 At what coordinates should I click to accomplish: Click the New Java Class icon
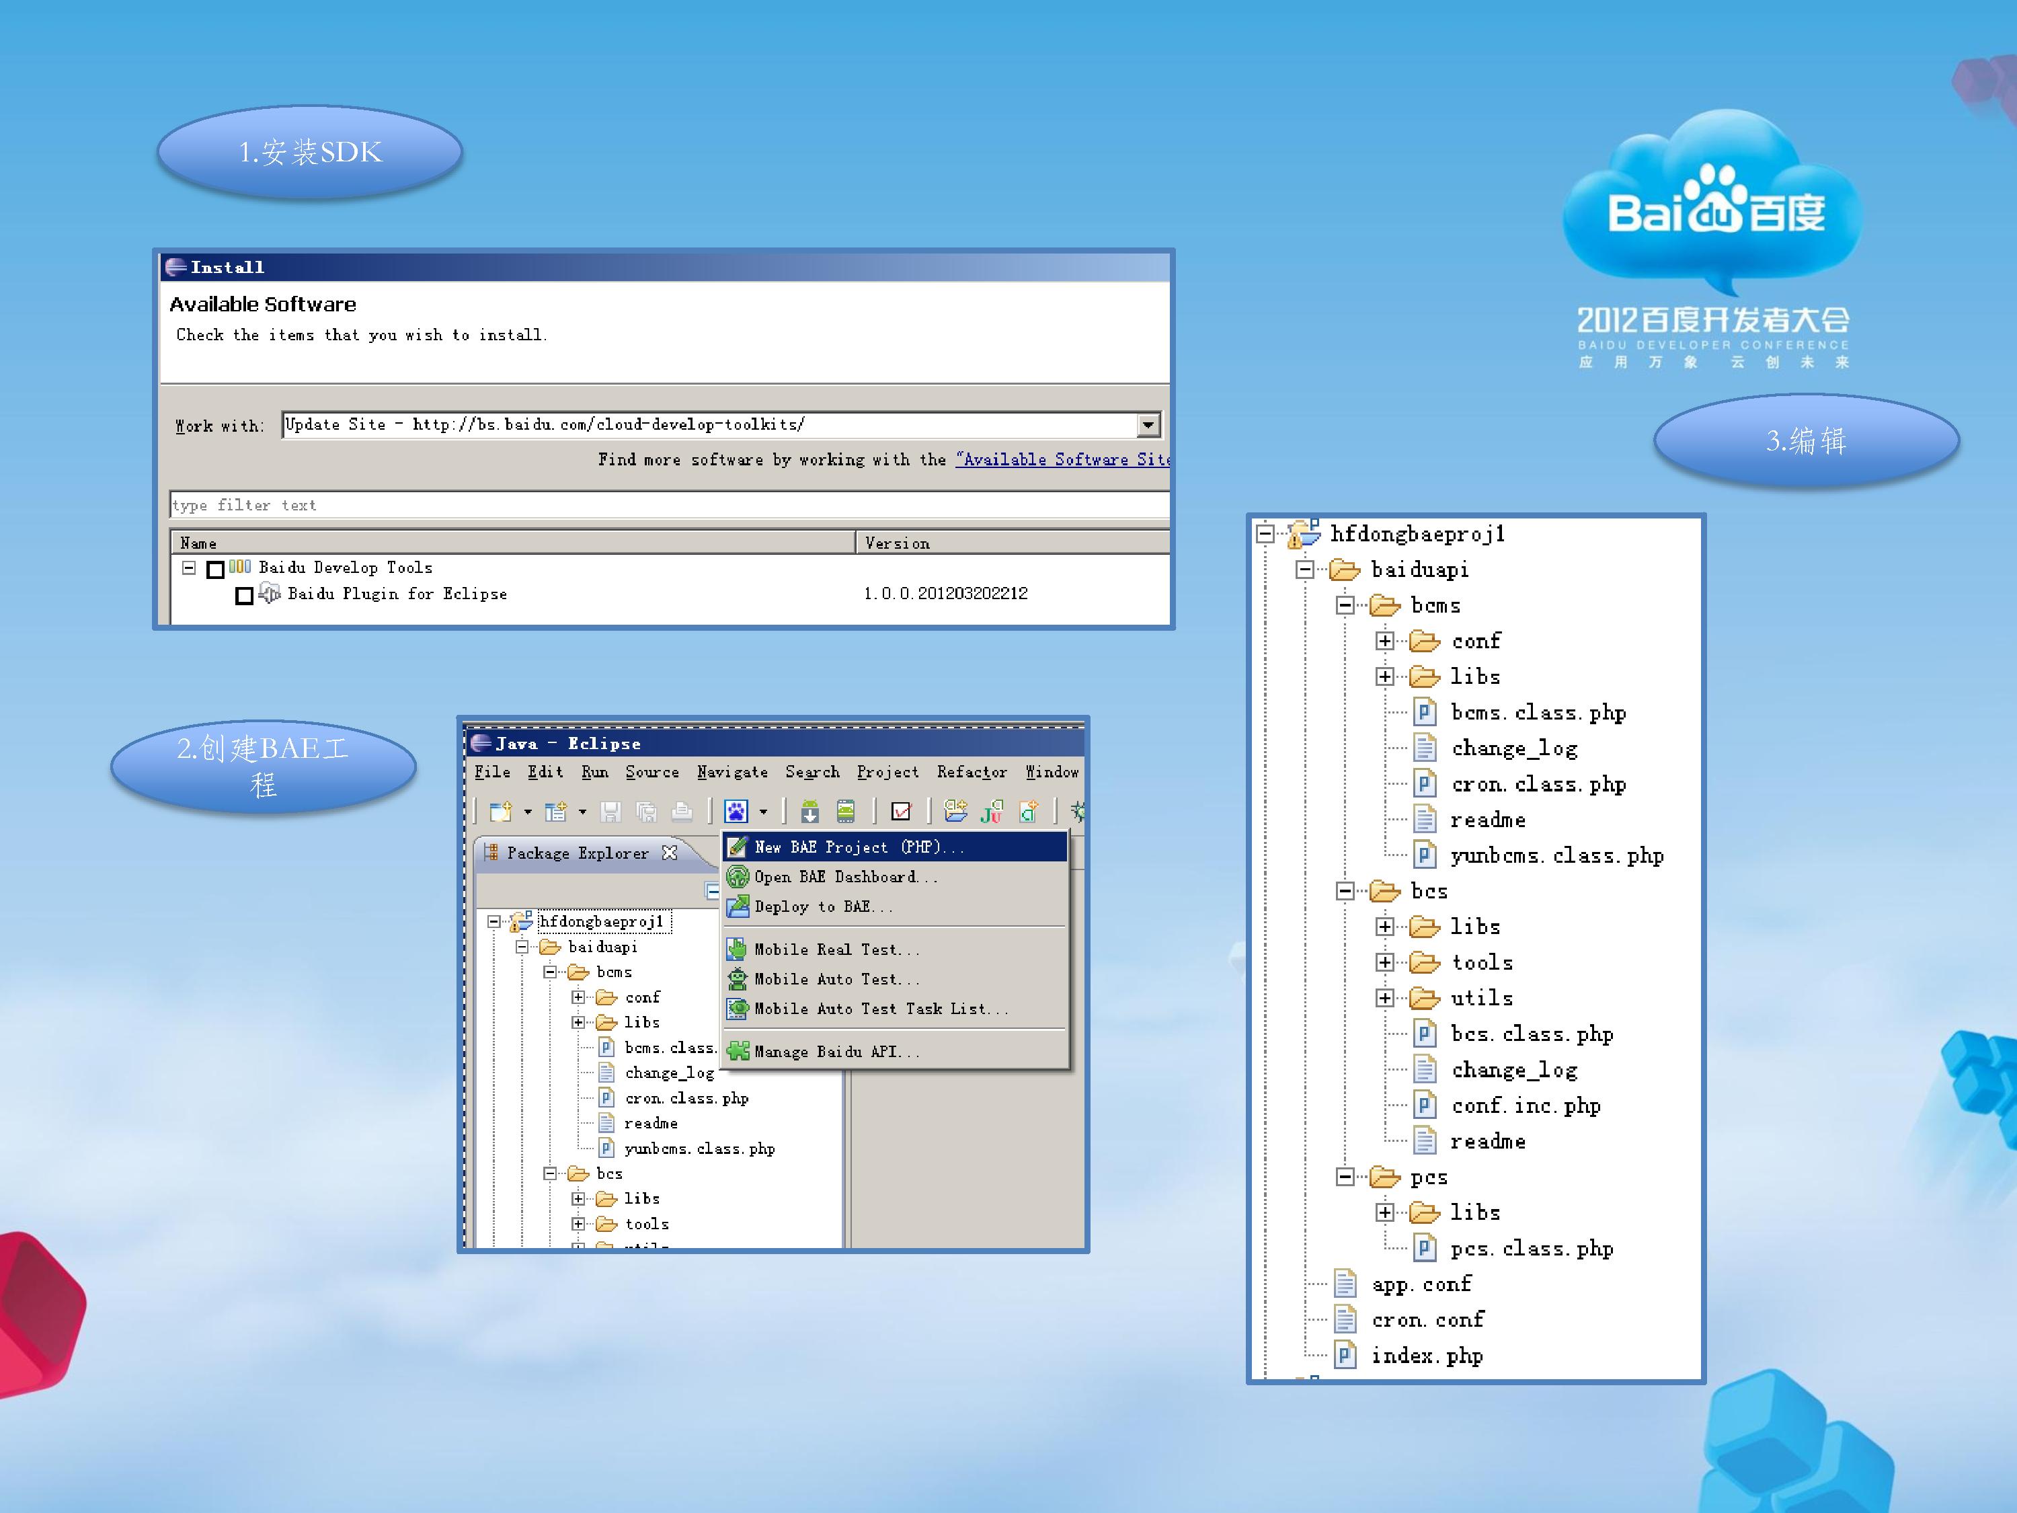click(1029, 811)
